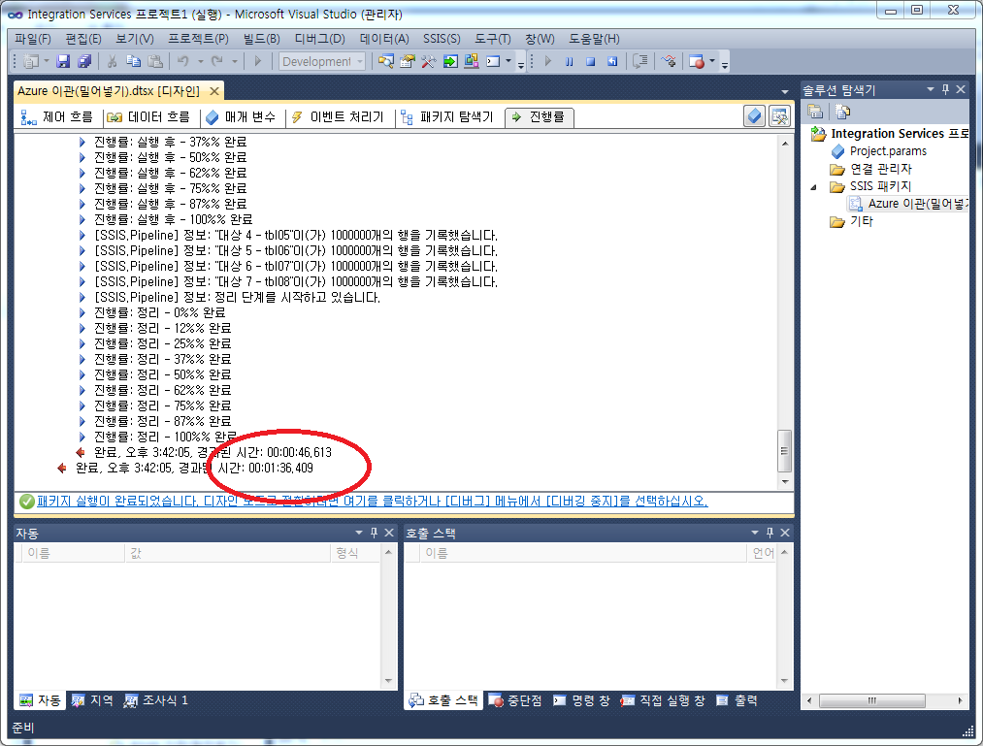Click the Start Debugging arrow before Development
The width and height of the screenshot is (983, 746).
point(258,61)
